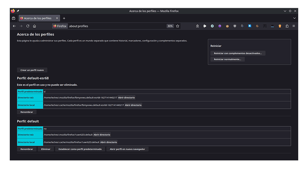Open root directory of default profile
Image resolution: width=308 pixels, height=172 pixels.
102,135
